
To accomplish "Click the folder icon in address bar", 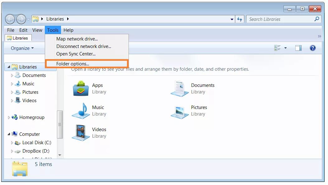I will click(x=35, y=19).
